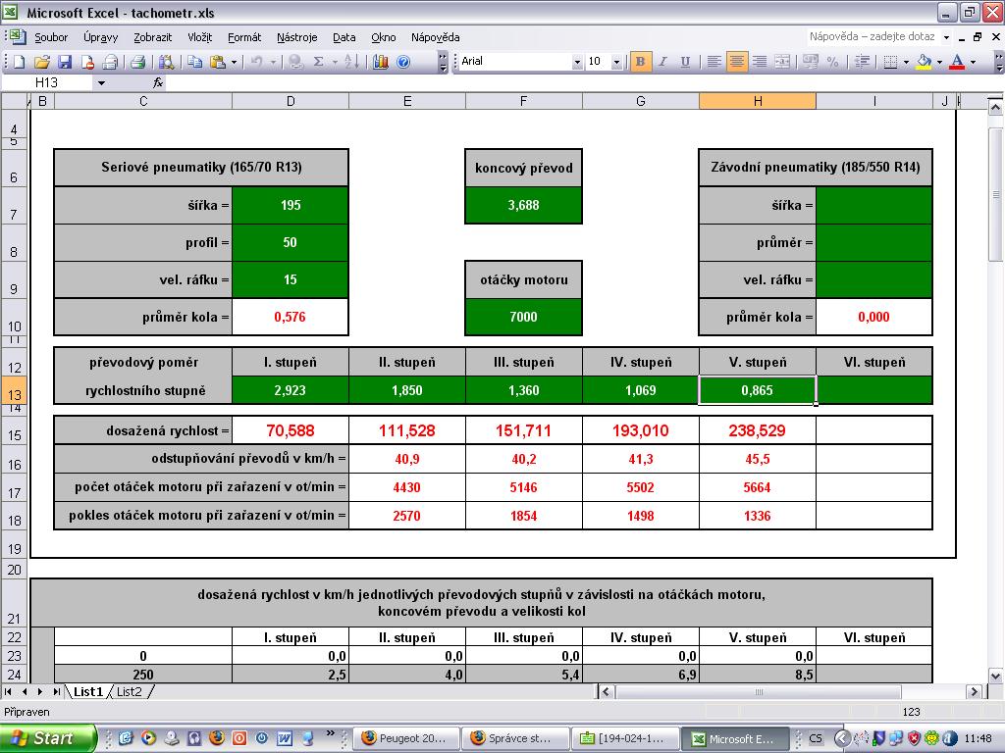Open the Arial font name dropdown
1005x753 pixels.
(577, 62)
